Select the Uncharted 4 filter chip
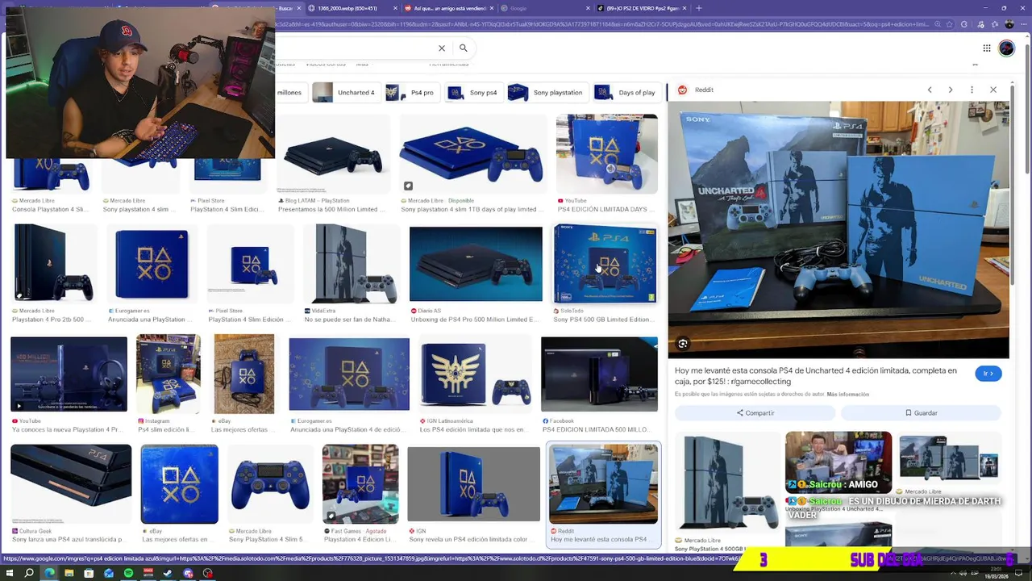1032x581 pixels. point(346,93)
